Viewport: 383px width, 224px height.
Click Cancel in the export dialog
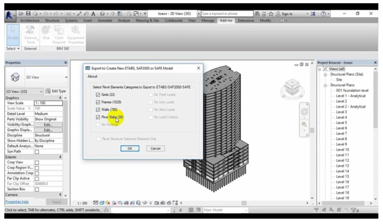(156, 149)
